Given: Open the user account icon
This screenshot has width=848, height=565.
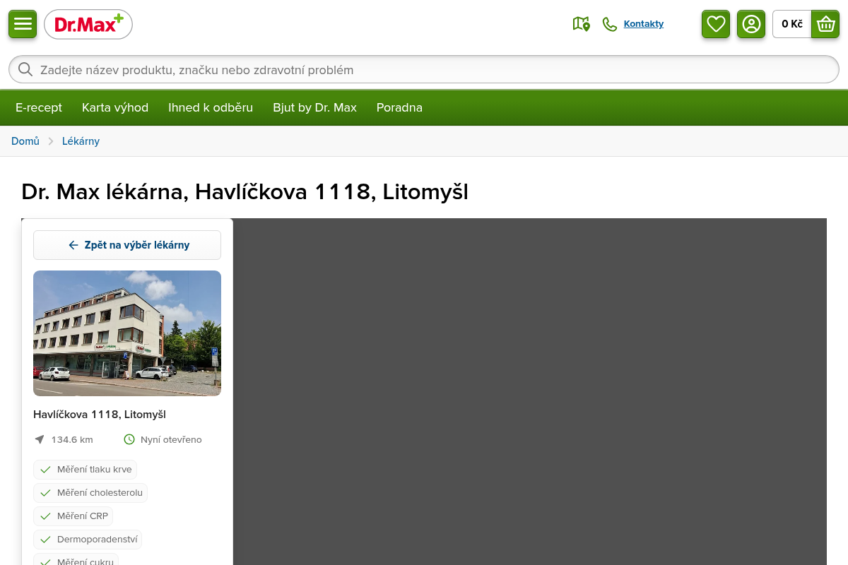Looking at the screenshot, I should point(751,24).
